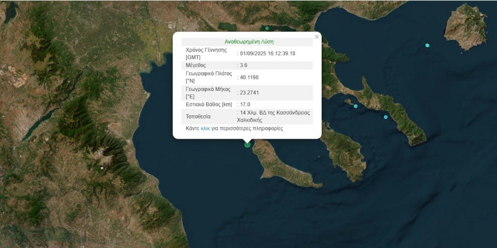Screen dimensions: 497x248
Task: Click the 'Εστιακό Βάθος [km]' label
Action: click(x=209, y=104)
